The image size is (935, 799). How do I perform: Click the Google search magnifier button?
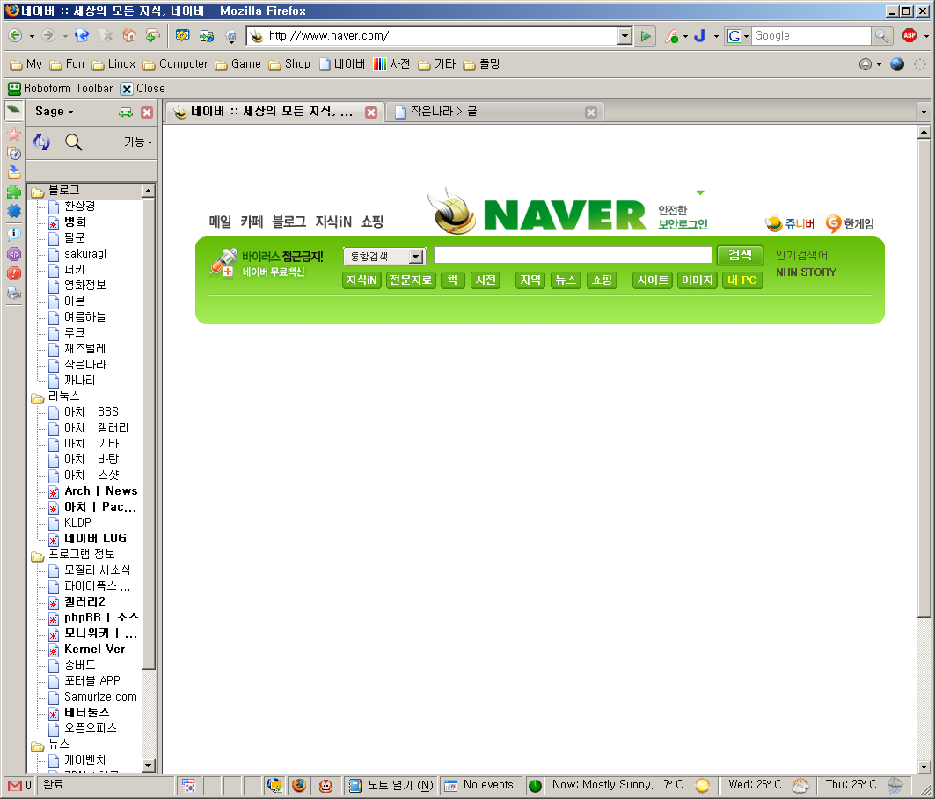(x=881, y=36)
